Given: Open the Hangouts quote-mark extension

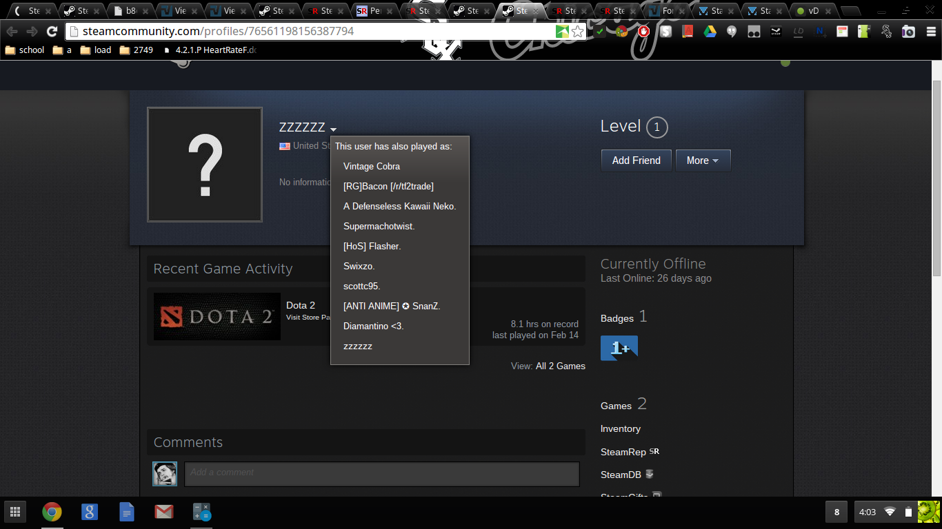Looking at the screenshot, I should pos(732,32).
